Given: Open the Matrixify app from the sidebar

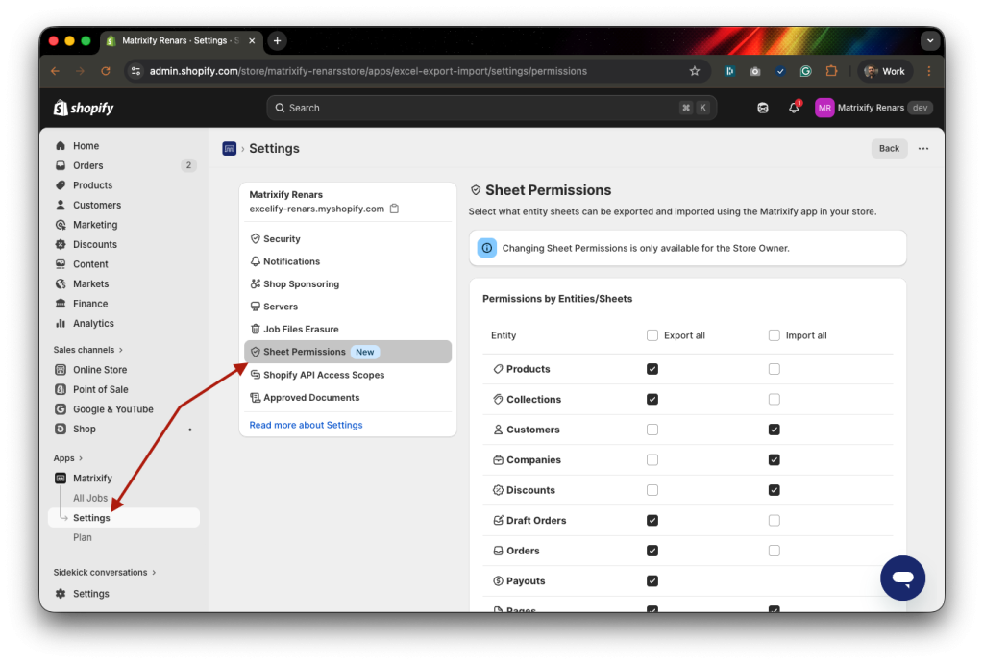Looking at the screenshot, I should 93,478.
